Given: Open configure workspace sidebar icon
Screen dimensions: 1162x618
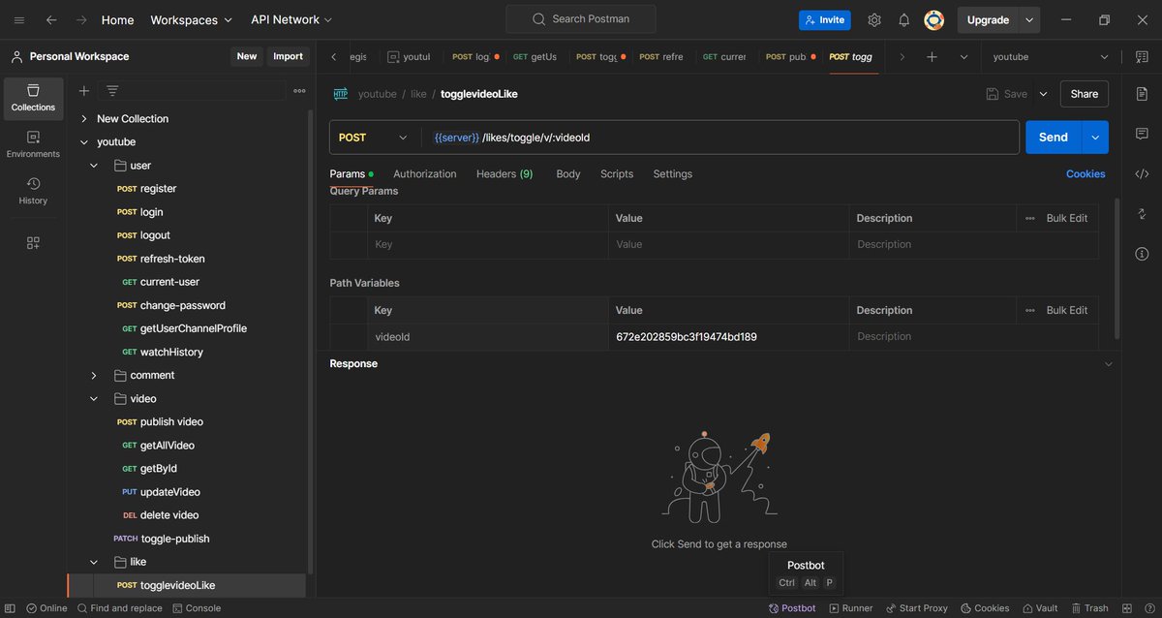Looking at the screenshot, I should pyautogui.click(x=33, y=243).
